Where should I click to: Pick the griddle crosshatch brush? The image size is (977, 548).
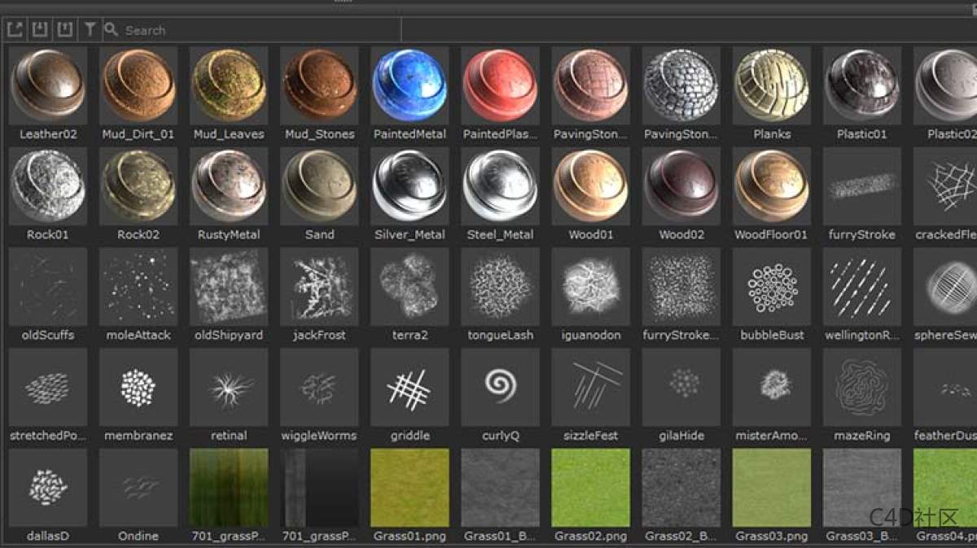(x=410, y=387)
